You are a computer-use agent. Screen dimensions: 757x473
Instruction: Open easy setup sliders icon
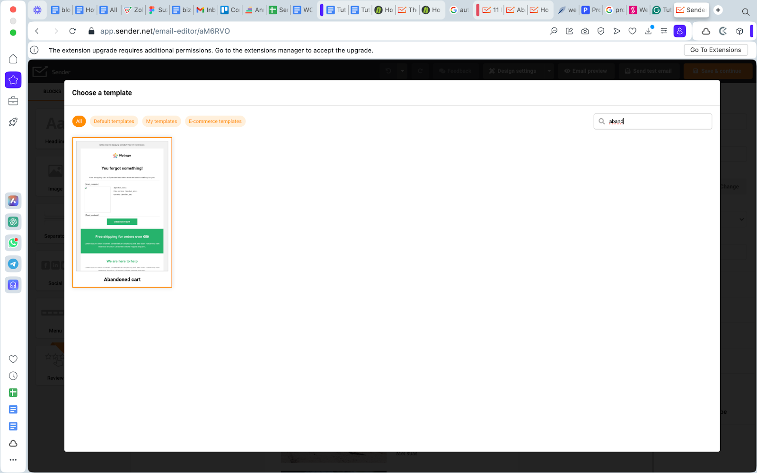click(x=664, y=31)
